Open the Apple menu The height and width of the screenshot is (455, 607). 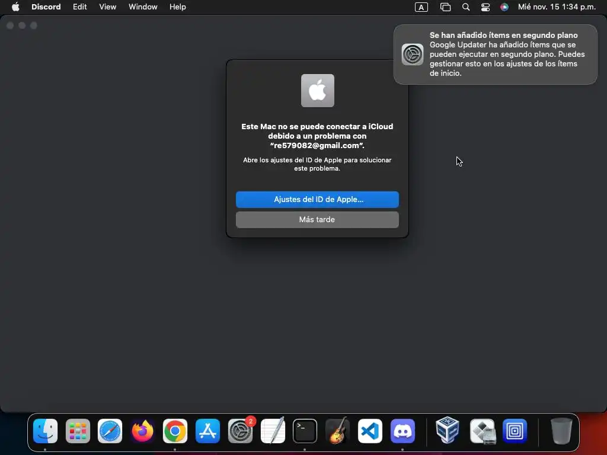[15, 7]
